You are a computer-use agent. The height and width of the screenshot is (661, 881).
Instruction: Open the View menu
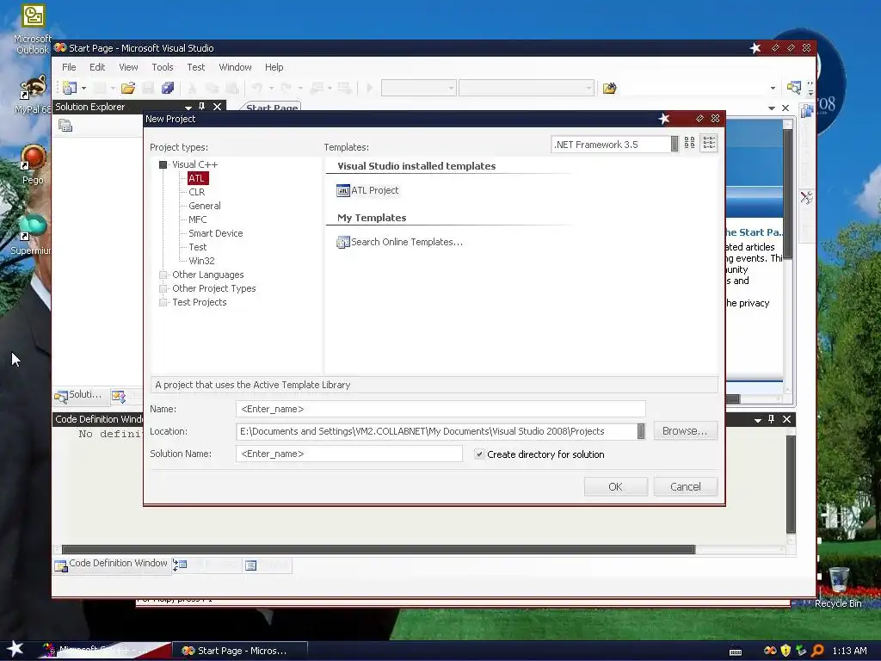click(x=129, y=67)
